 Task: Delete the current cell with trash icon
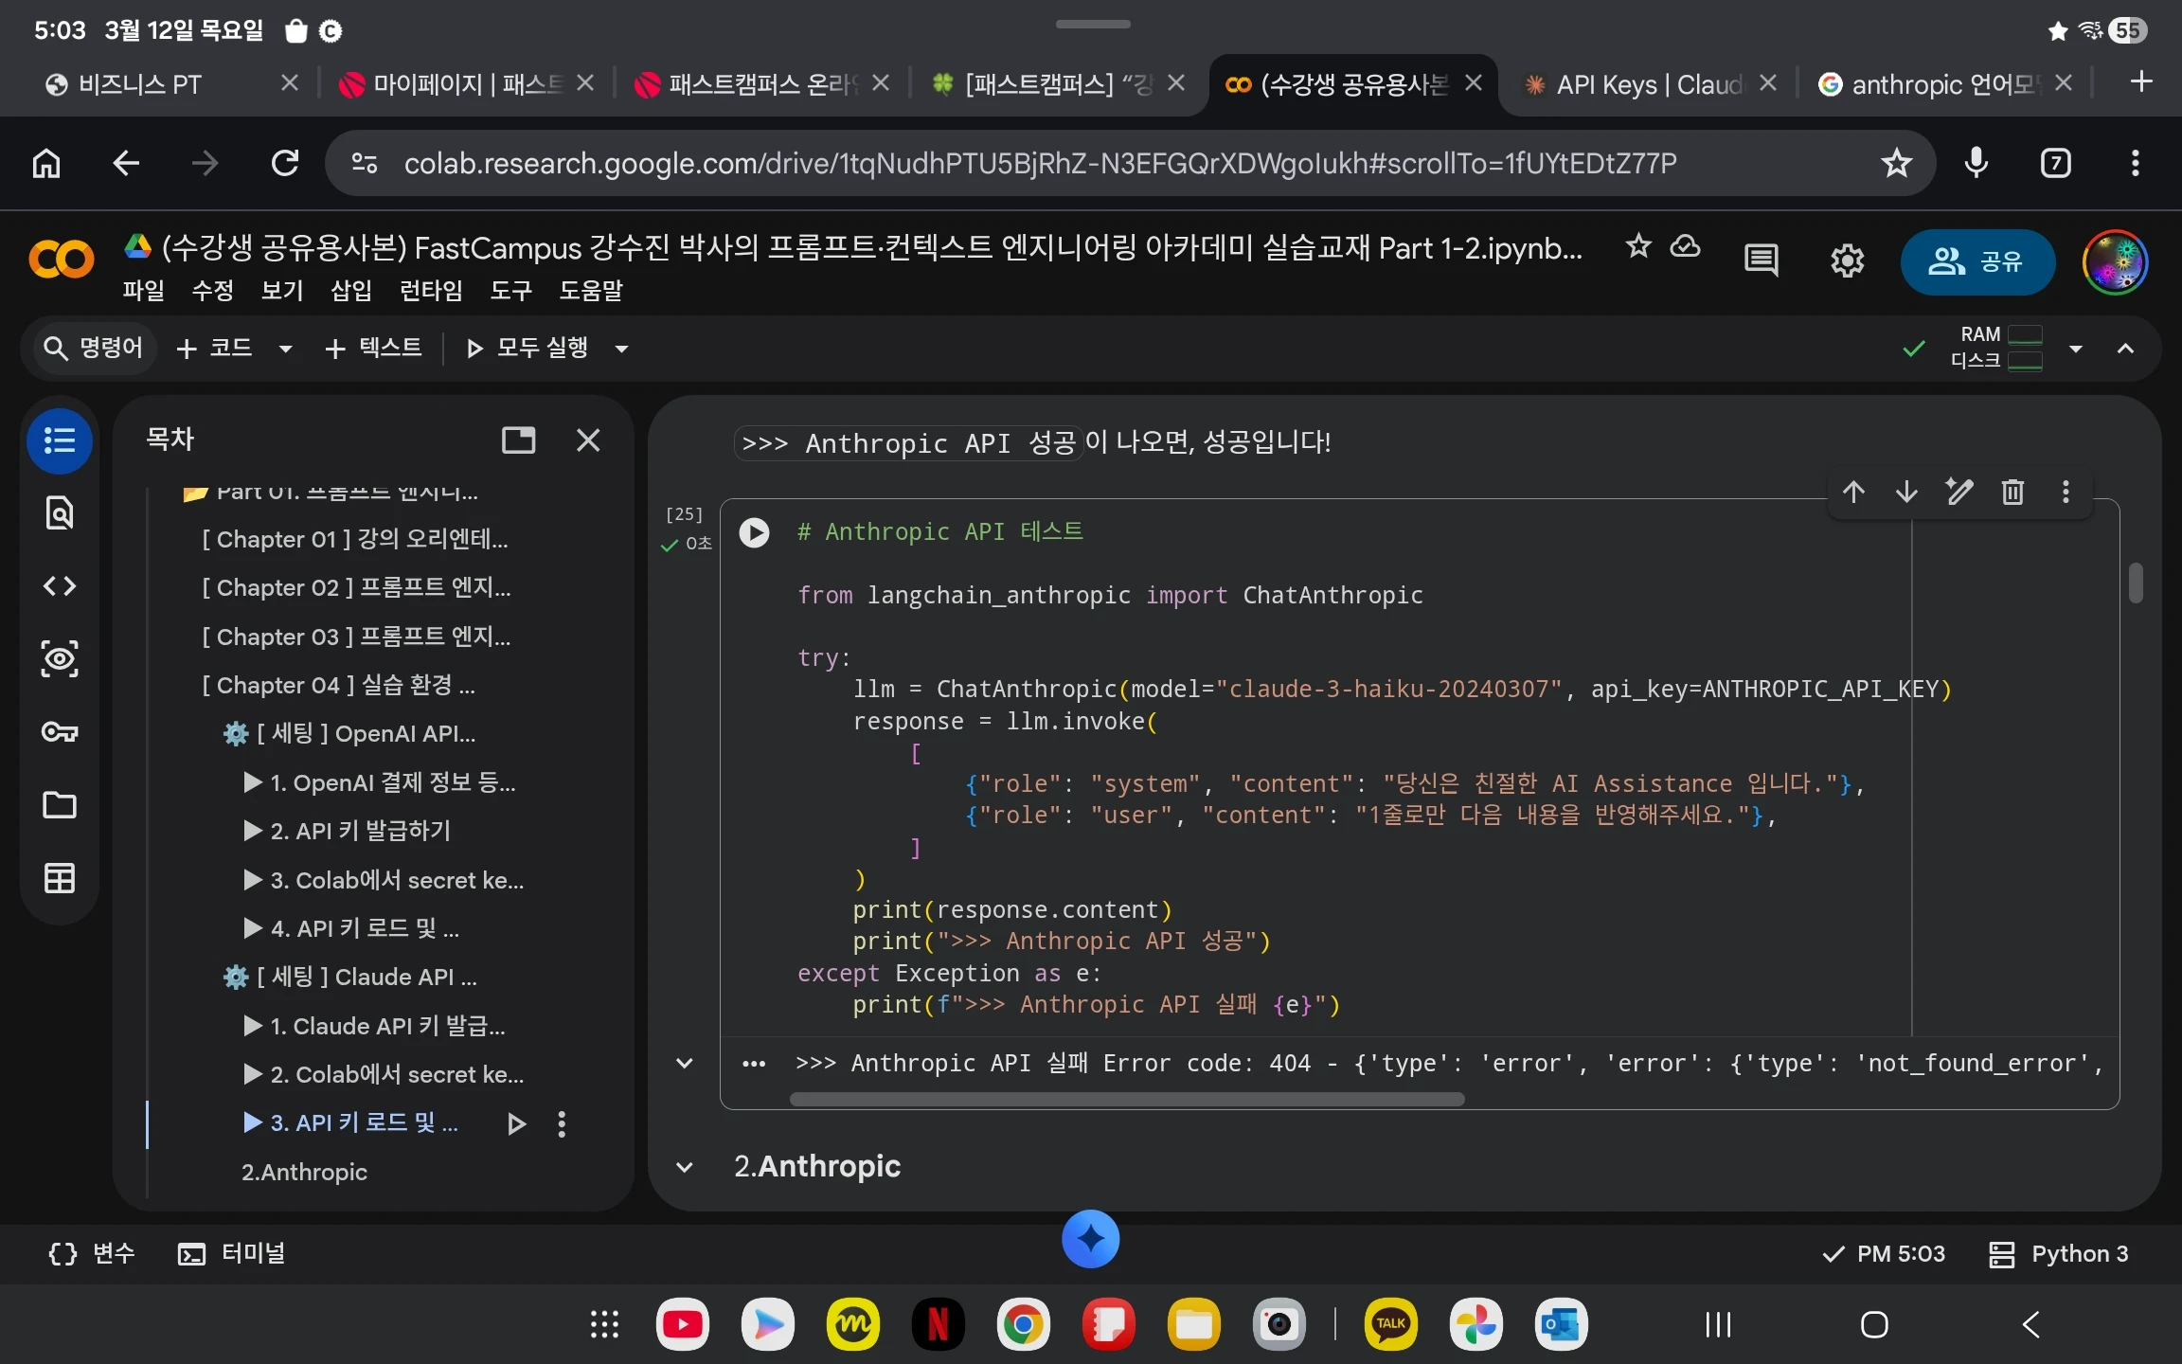(2012, 492)
